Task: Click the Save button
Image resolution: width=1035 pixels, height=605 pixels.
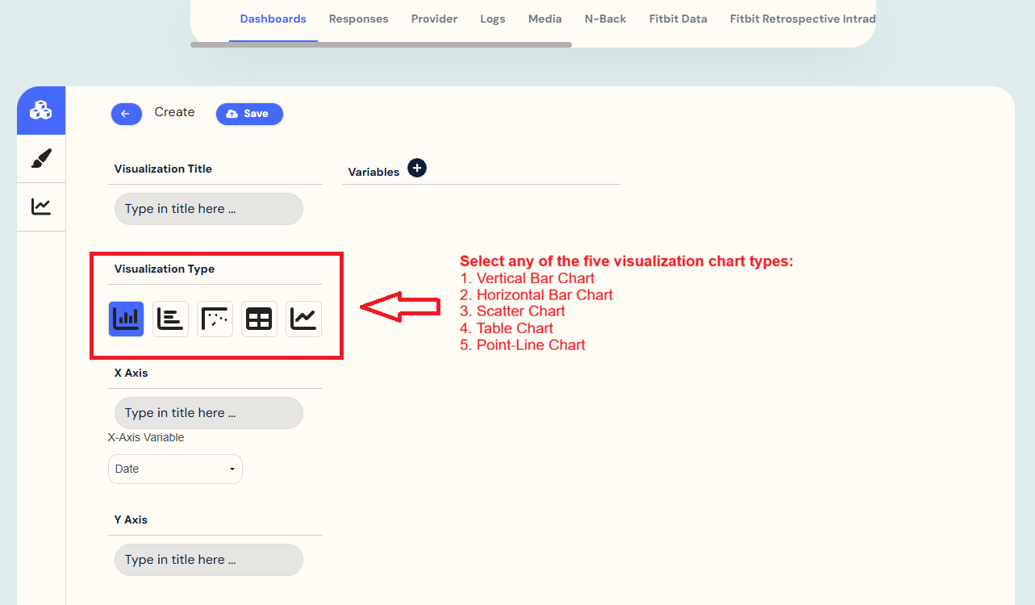Action: pos(249,114)
